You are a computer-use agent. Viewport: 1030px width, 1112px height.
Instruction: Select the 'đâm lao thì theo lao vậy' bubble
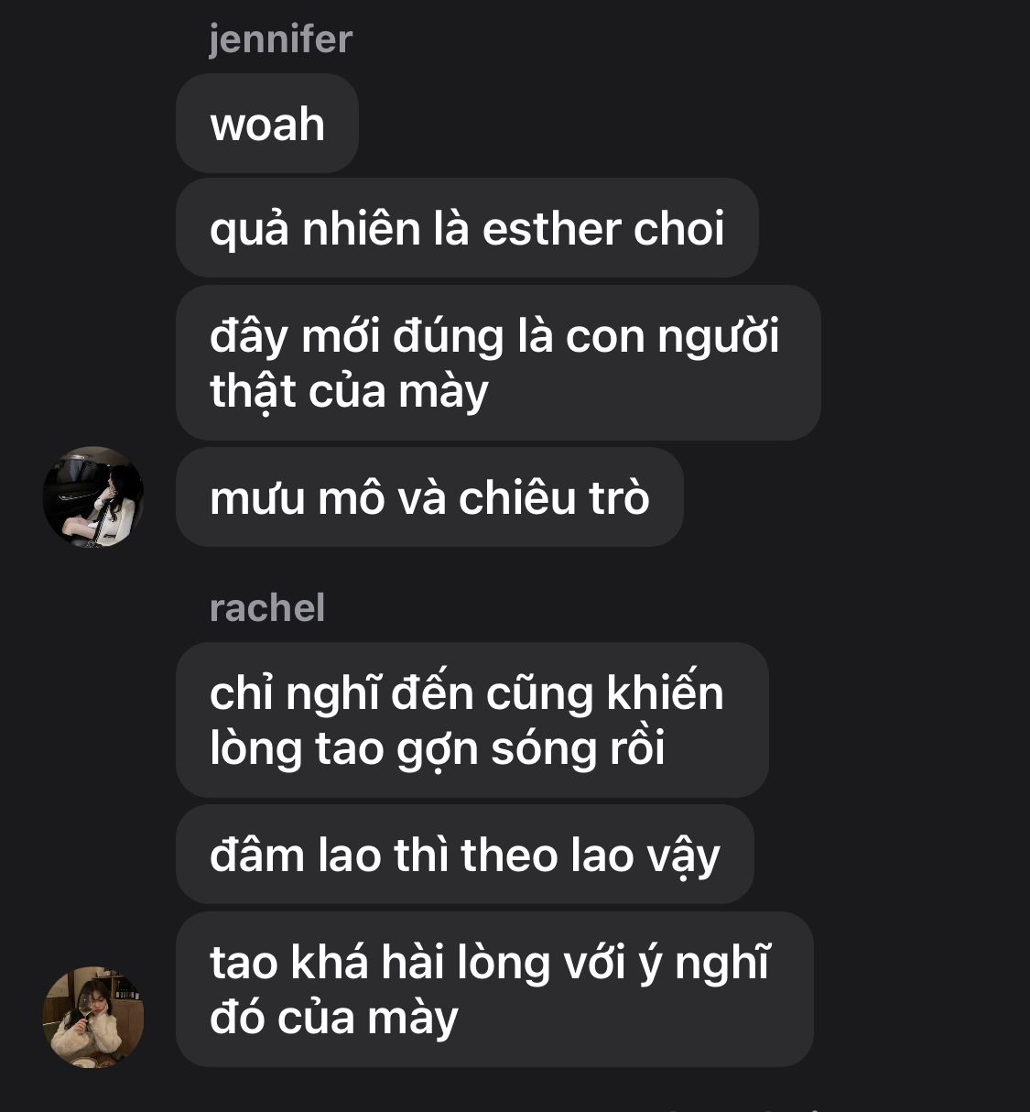(465, 855)
